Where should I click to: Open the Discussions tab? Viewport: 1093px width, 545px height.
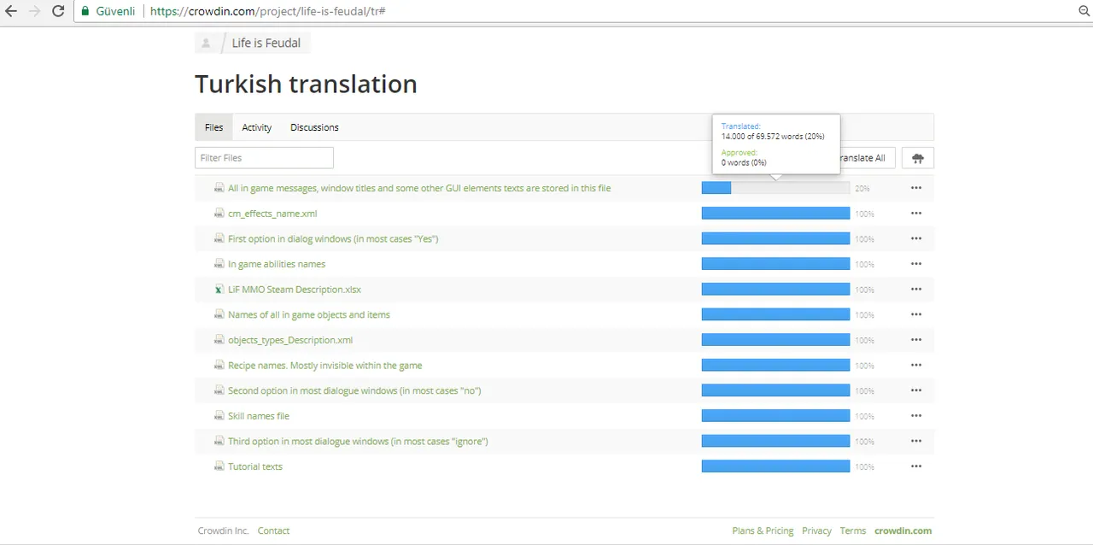pyautogui.click(x=314, y=127)
